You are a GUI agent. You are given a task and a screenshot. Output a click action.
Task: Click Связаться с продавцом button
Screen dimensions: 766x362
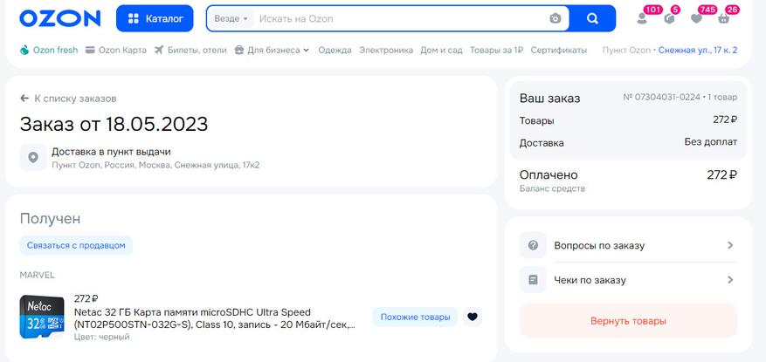pyautogui.click(x=76, y=245)
